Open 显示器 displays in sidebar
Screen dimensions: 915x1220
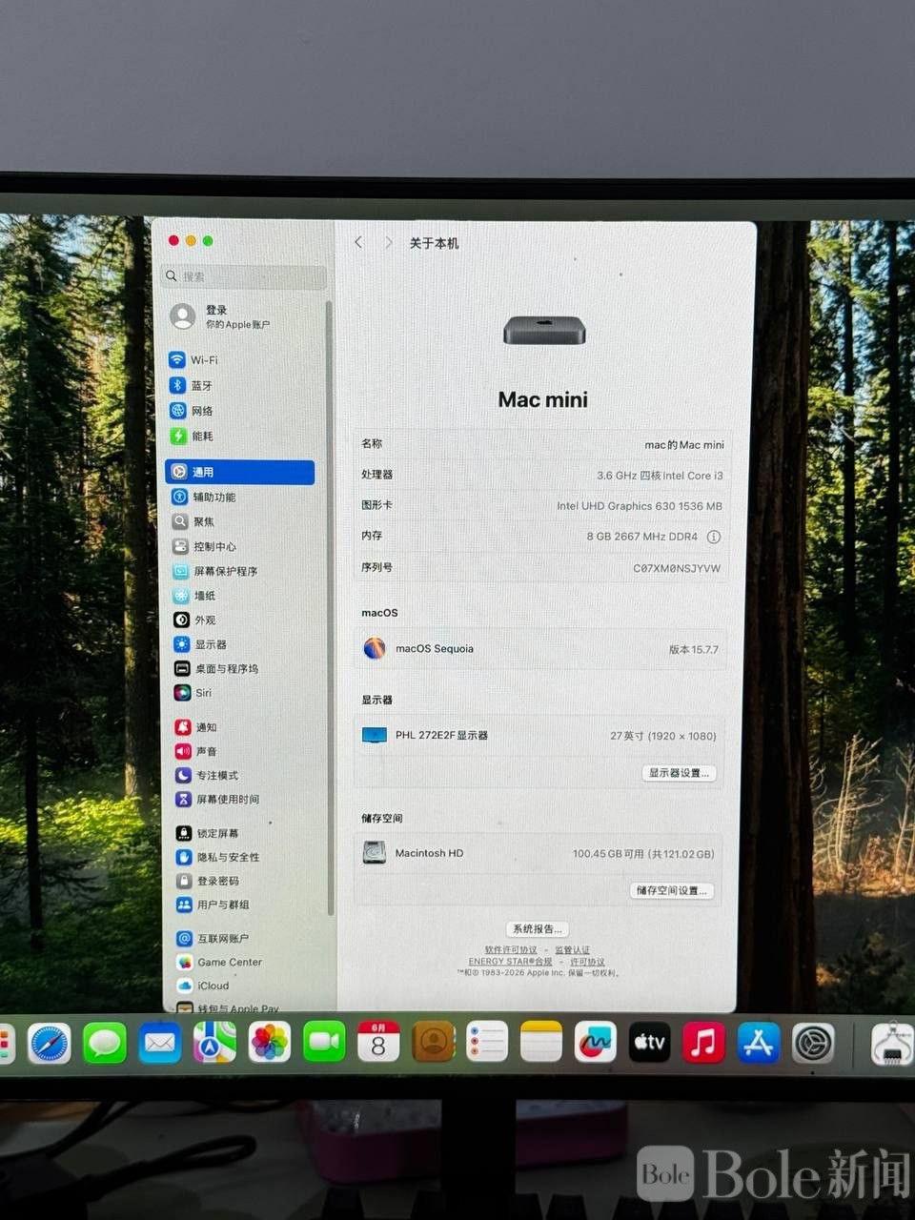(x=201, y=645)
